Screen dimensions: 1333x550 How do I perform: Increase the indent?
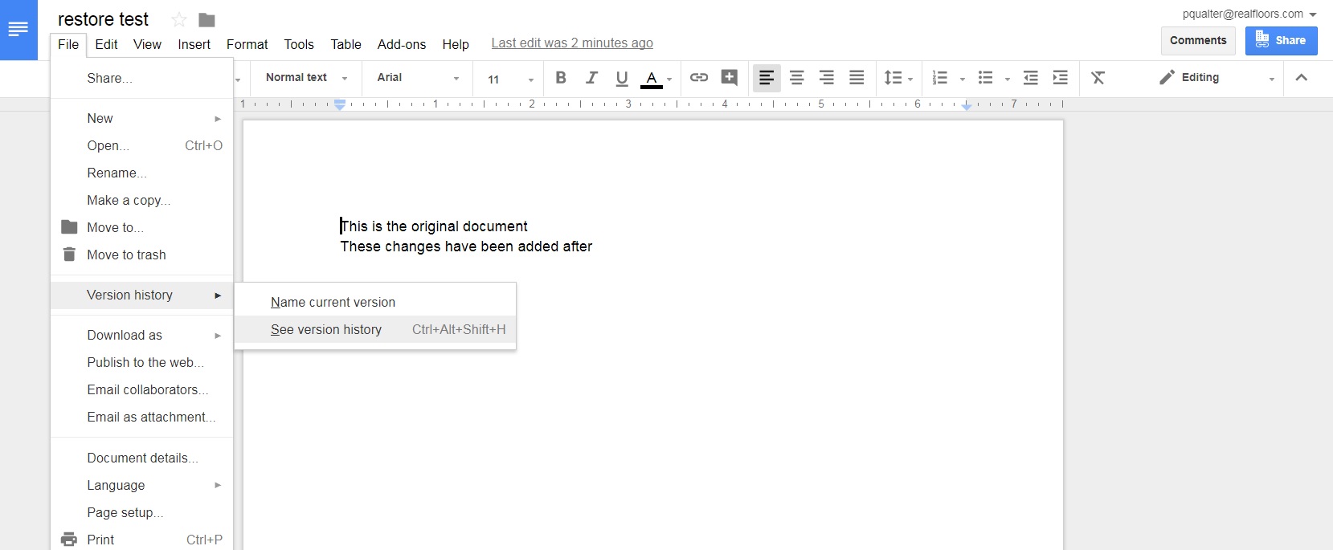[1061, 78]
